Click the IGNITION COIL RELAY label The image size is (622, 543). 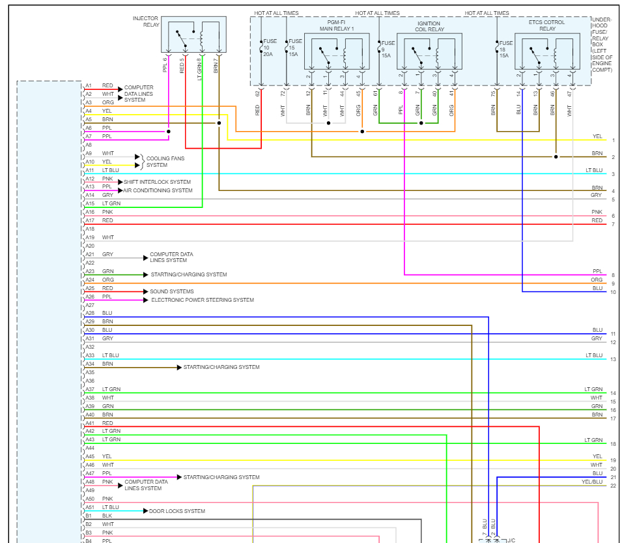[429, 26]
